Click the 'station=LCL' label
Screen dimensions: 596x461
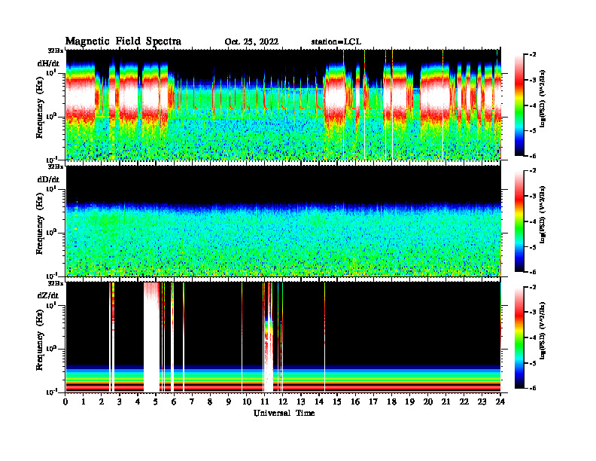click(x=336, y=42)
